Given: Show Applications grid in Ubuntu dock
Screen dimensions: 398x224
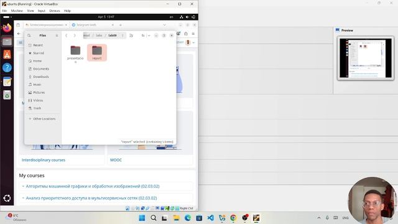Looking at the screenshot, I should [x=7, y=198].
